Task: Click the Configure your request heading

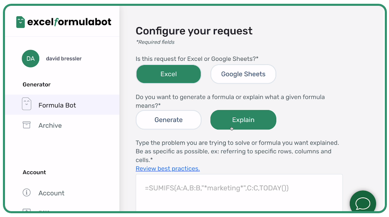Action: pos(194,31)
